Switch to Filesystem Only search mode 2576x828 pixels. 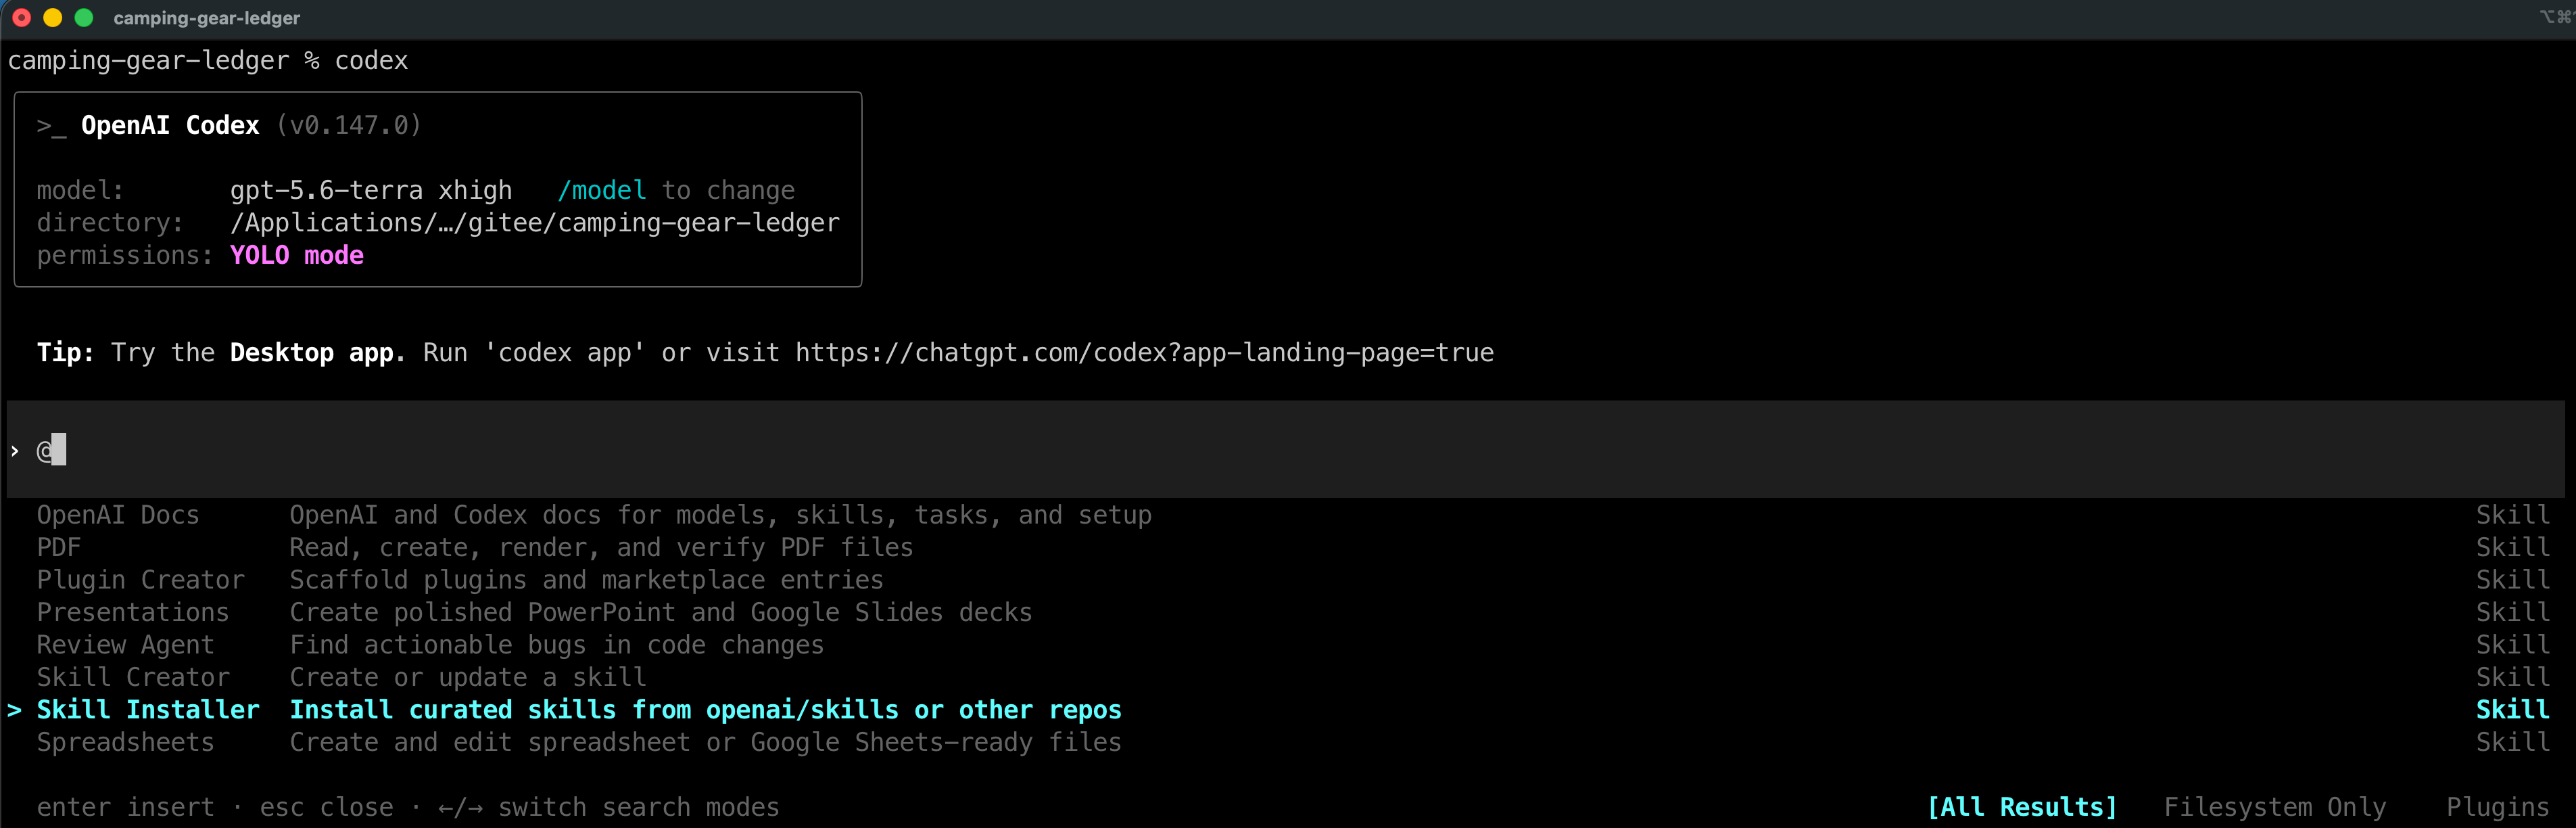point(2274,807)
